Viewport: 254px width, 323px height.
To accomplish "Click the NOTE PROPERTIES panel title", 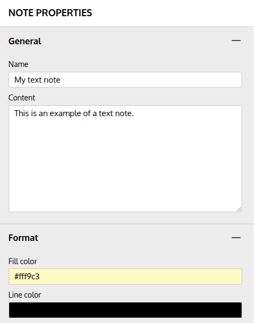I will click(x=50, y=13).
